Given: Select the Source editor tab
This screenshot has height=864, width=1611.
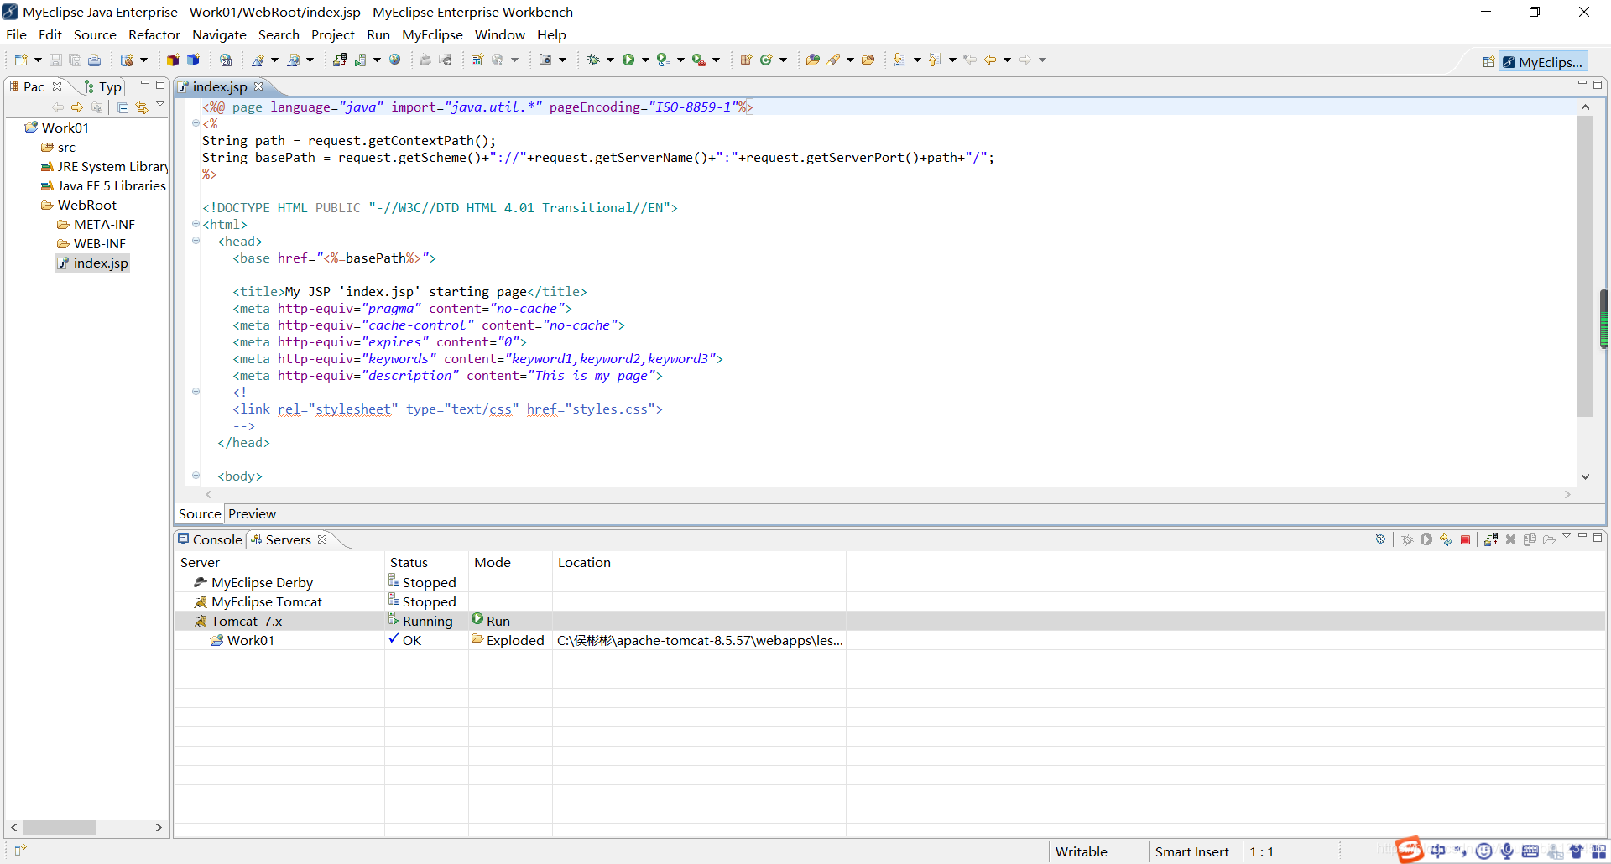Looking at the screenshot, I should click(200, 513).
